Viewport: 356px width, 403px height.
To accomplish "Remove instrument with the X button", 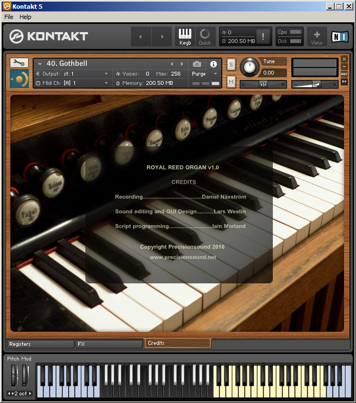I will (344, 59).
